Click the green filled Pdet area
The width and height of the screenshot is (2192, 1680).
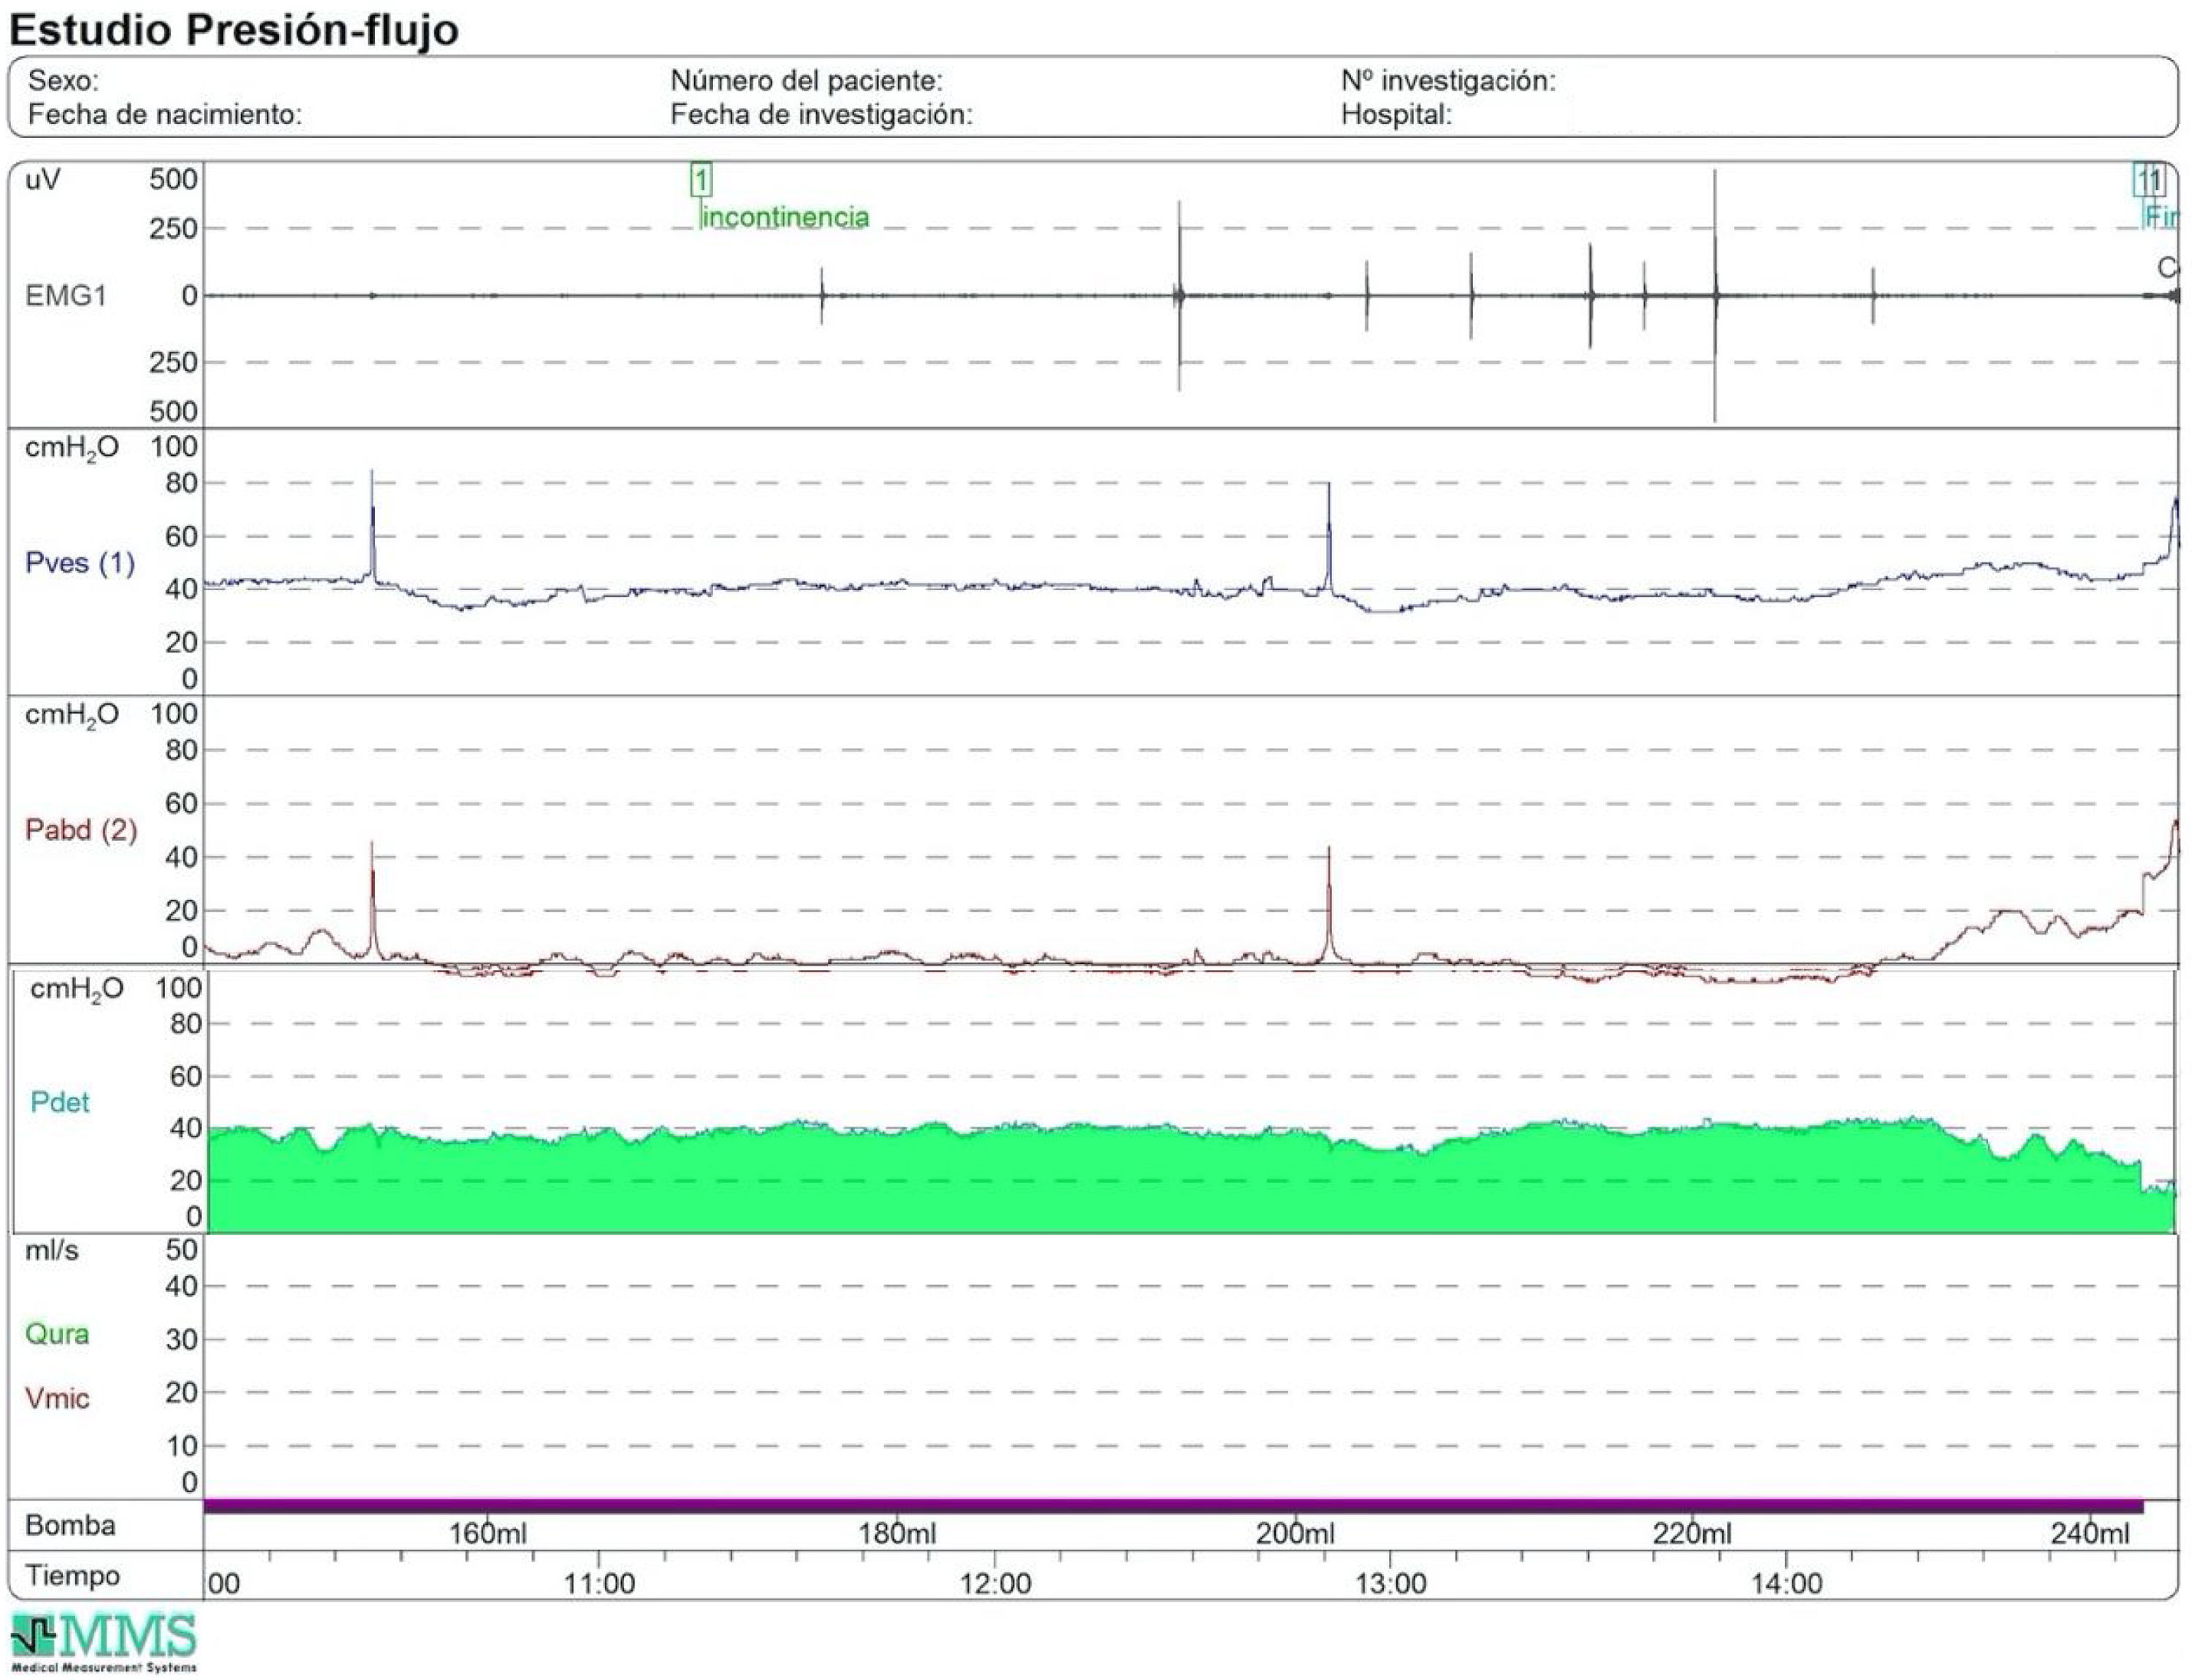(x=1100, y=1185)
